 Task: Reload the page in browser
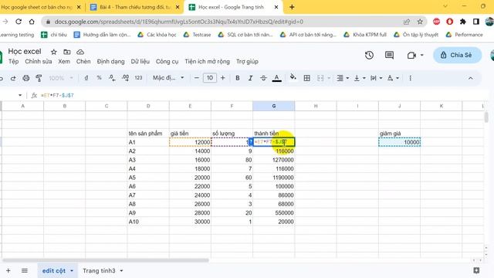point(19,22)
